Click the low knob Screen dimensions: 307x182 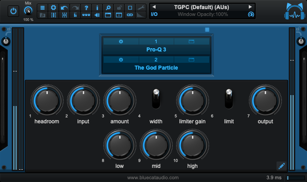120,145
